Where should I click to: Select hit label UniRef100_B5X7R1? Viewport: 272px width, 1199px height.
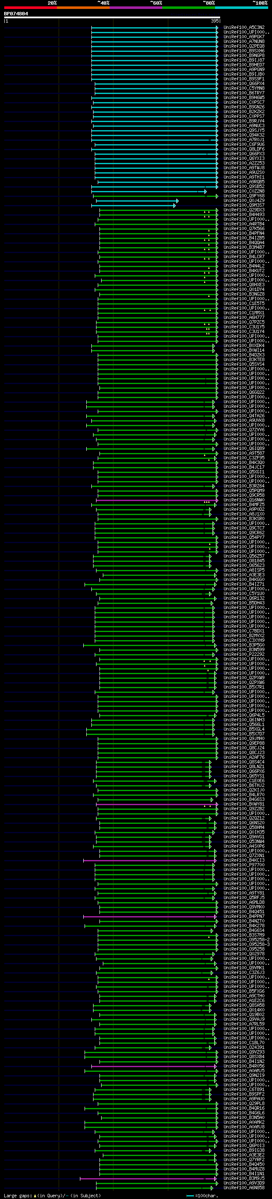(244, 687)
